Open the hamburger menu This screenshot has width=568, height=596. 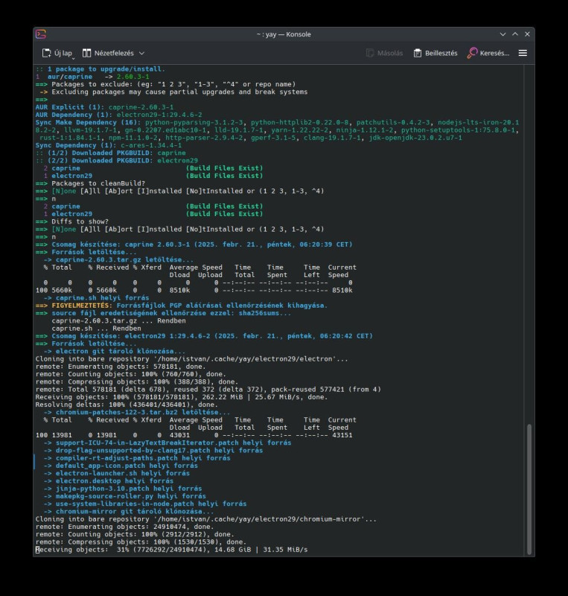tap(523, 53)
